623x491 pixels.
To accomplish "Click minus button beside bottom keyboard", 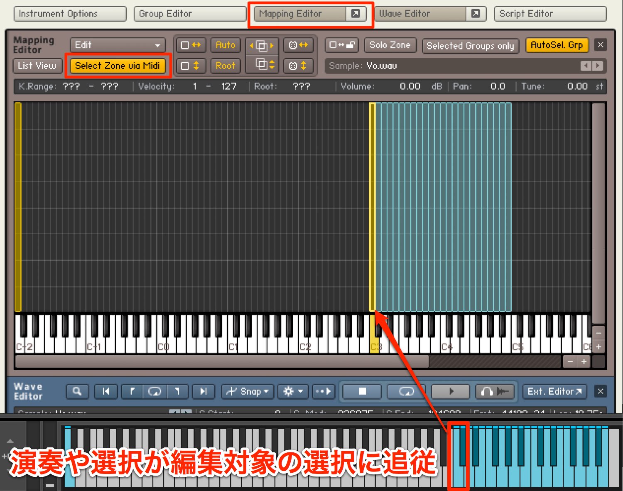I will (x=50, y=485).
